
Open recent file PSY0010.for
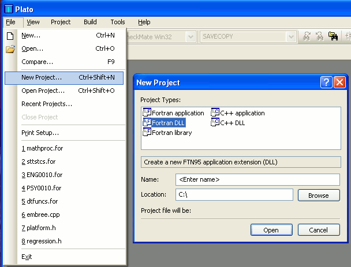pyautogui.click(x=64, y=188)
